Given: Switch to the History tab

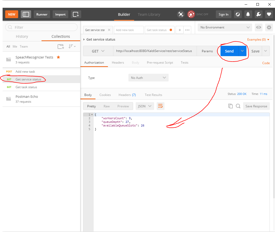Looking at the screenshot, I should click(x=22, y=36).
